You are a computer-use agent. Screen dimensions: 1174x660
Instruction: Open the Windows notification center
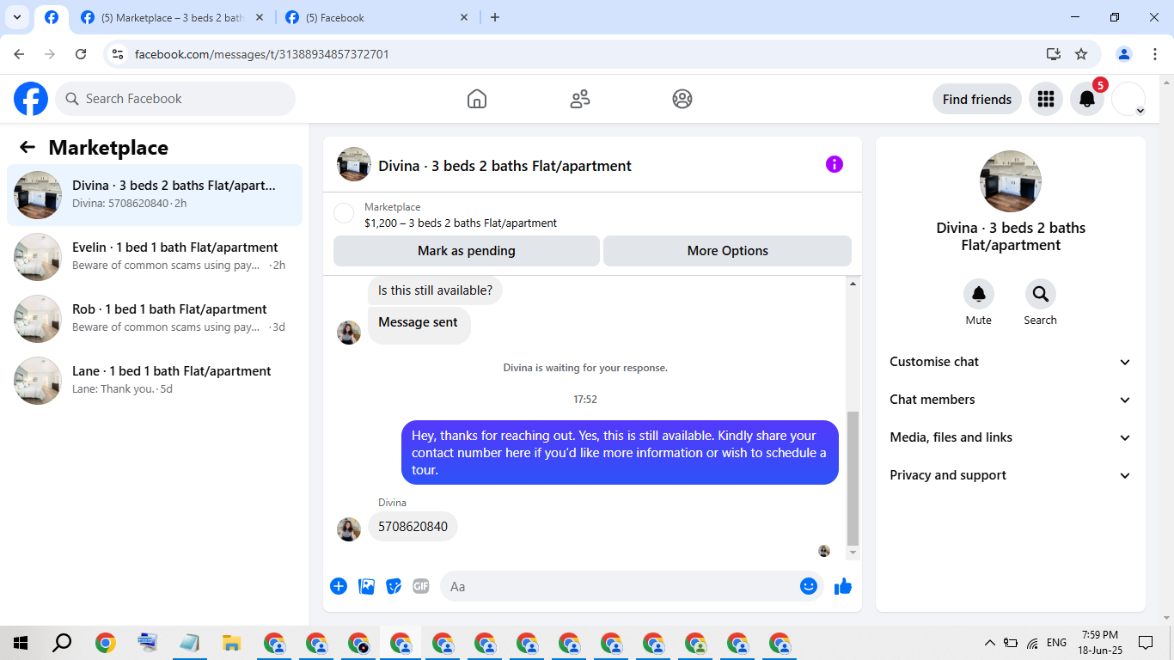pos(1145,643)
